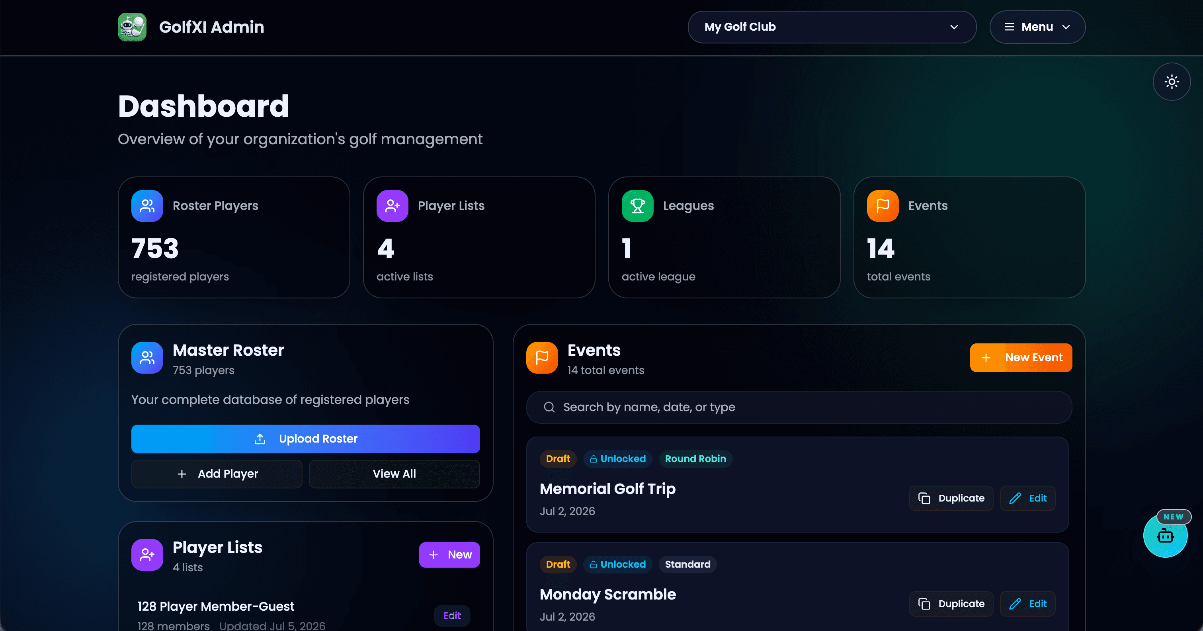Click the Events panel flag icon
The image size is (1203, 631).
coord(542,358)
